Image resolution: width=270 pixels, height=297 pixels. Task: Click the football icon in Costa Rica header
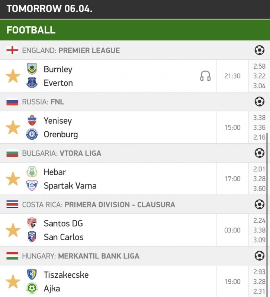[x=259, y=204]
